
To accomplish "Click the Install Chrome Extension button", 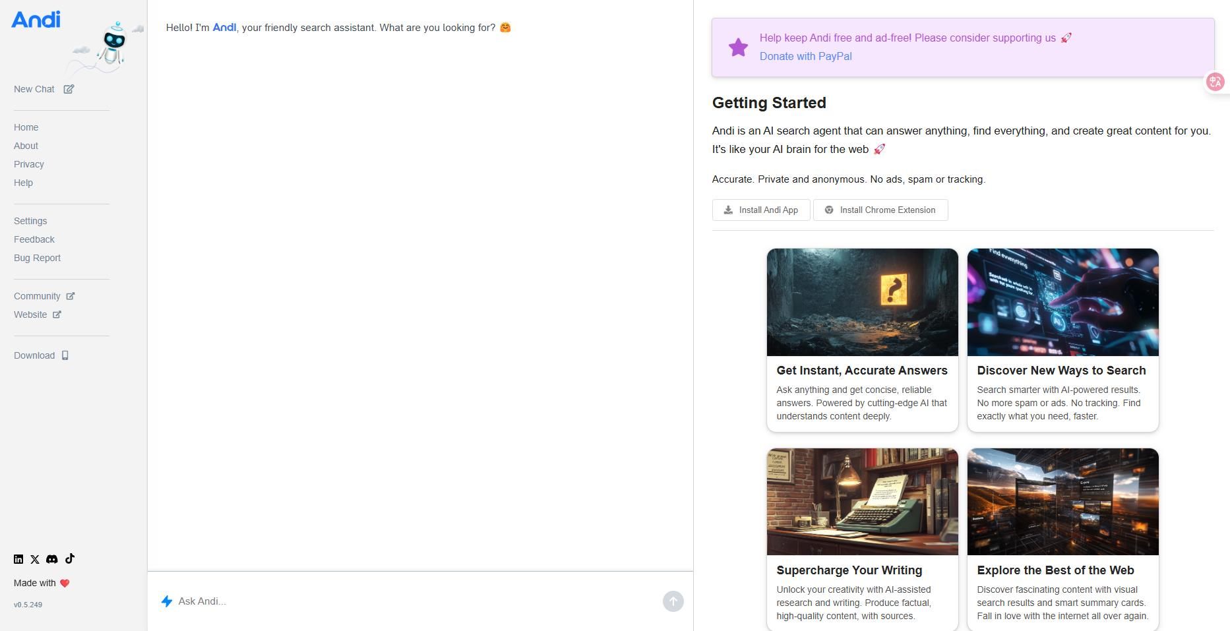I will point(880,210).
